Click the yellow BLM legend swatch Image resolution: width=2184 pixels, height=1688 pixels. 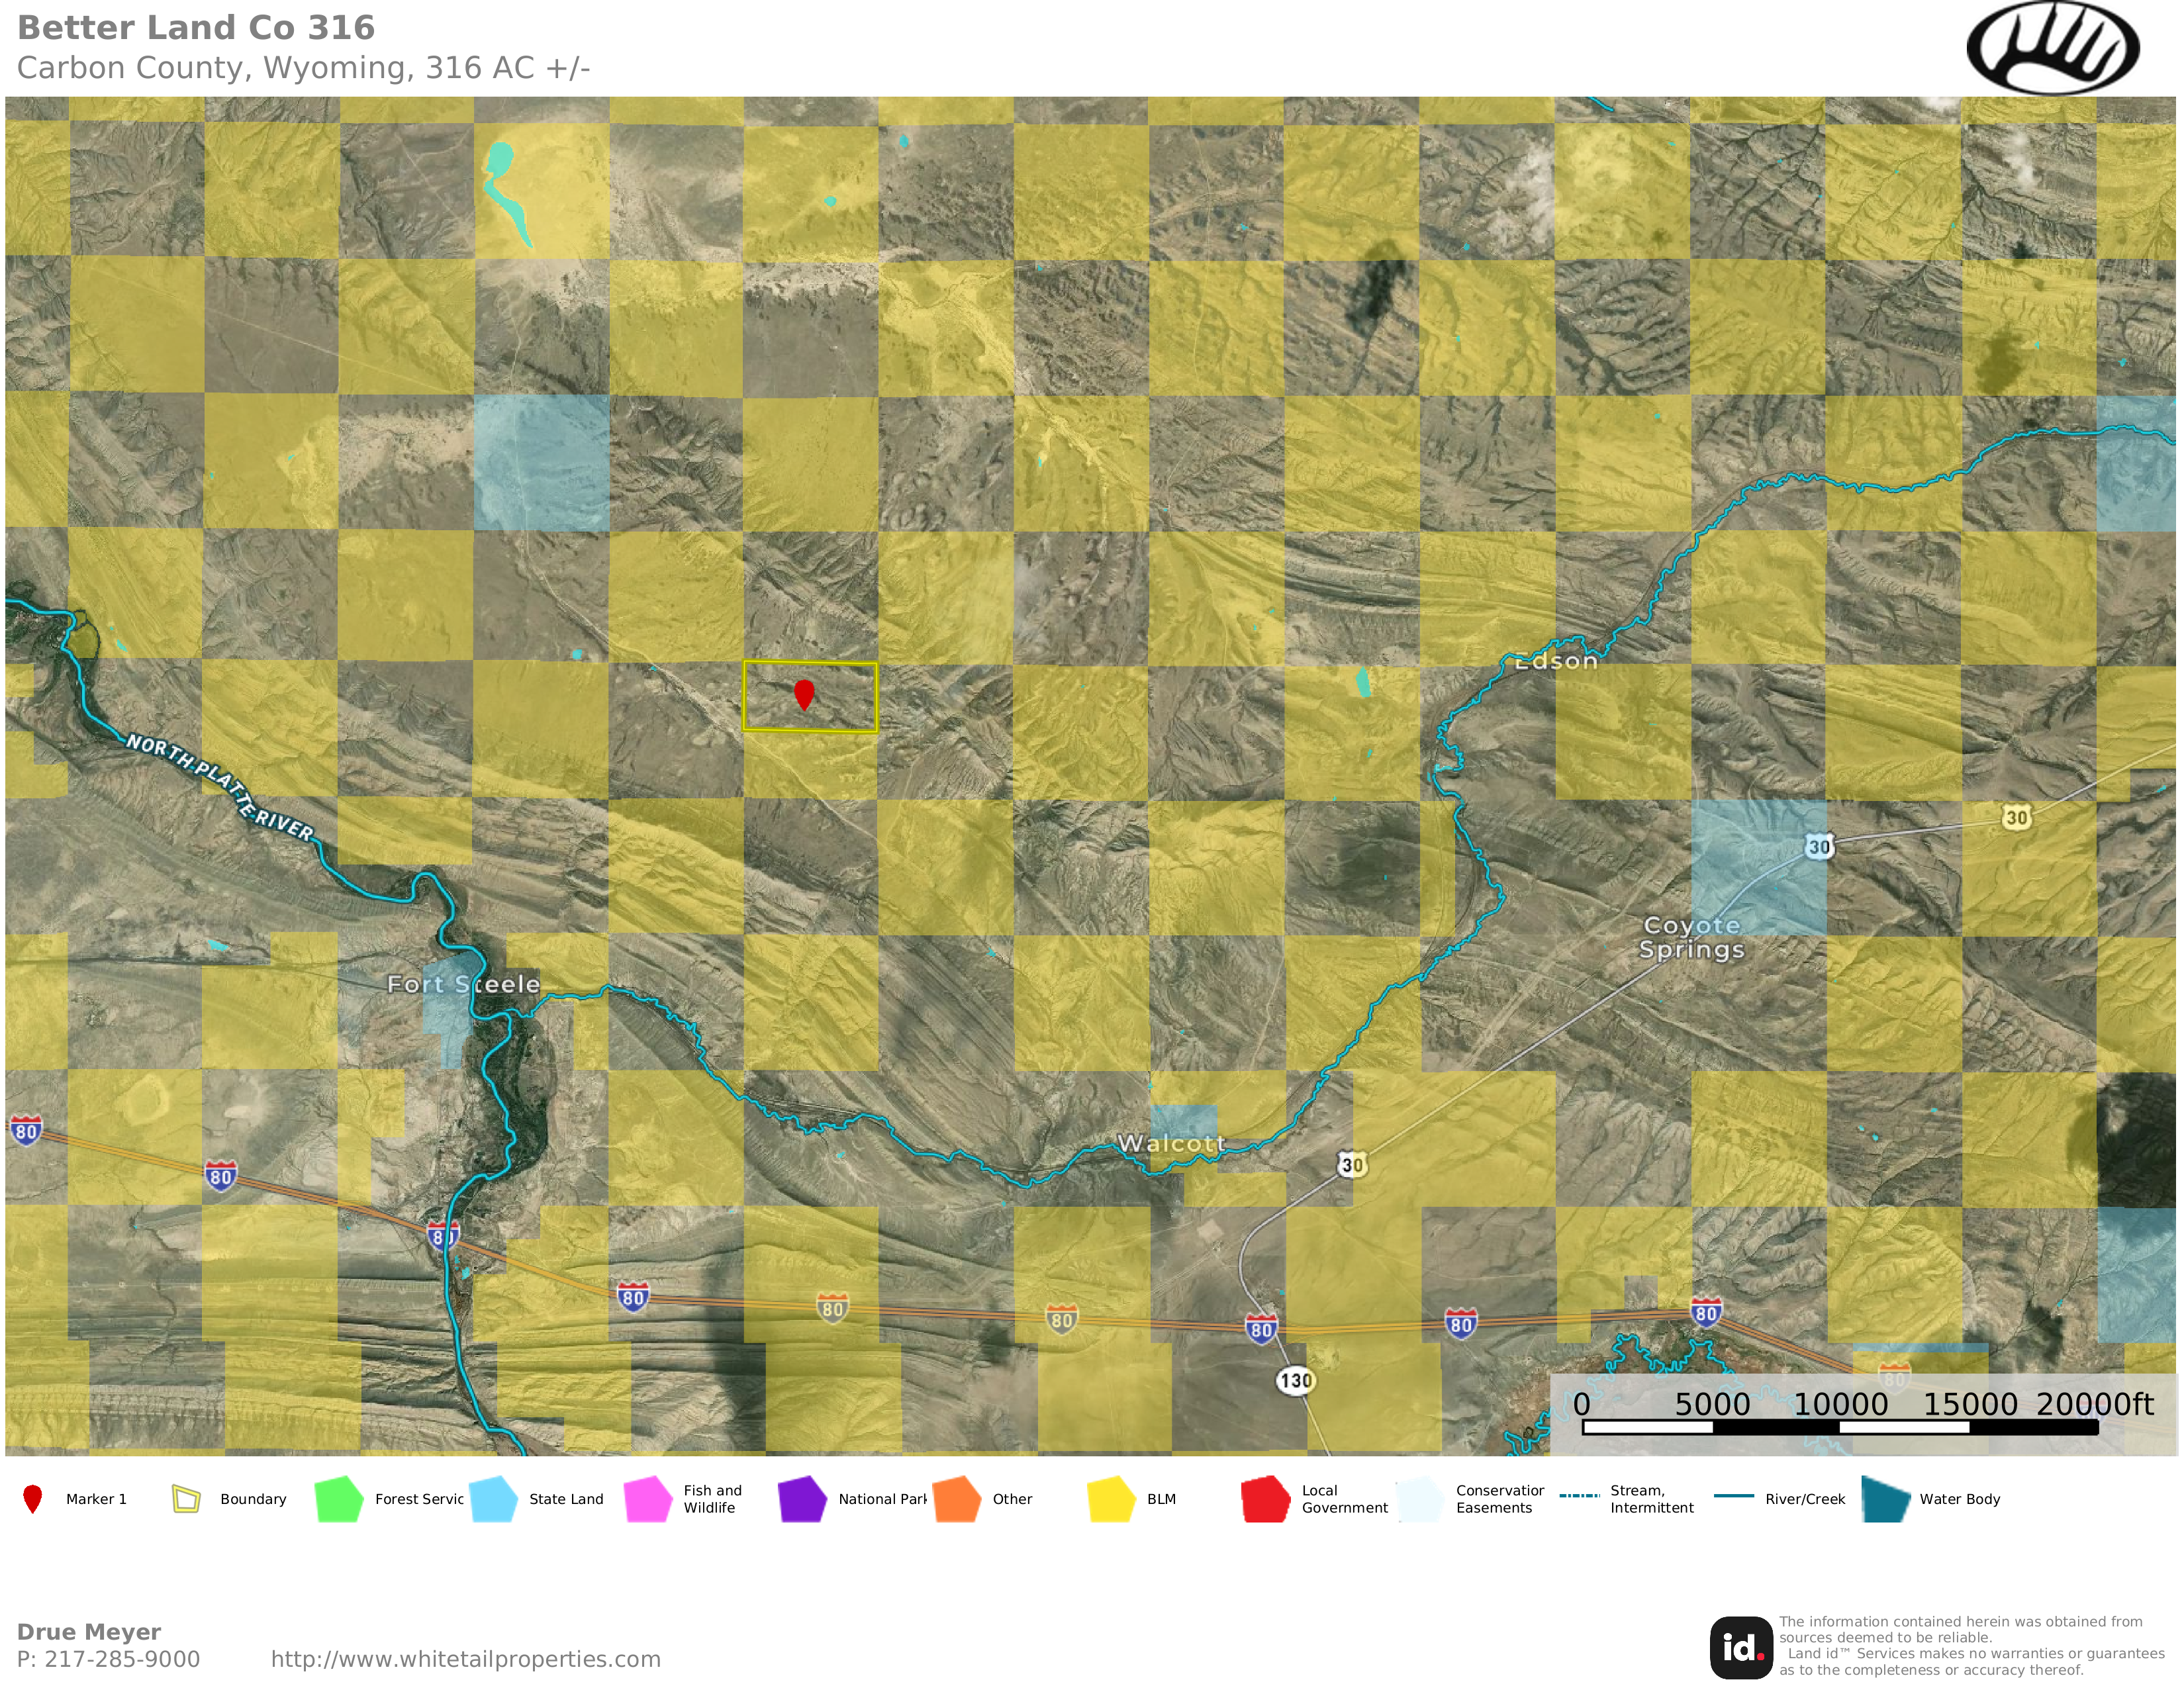pyautogui.click(x=1111, y=1499)
